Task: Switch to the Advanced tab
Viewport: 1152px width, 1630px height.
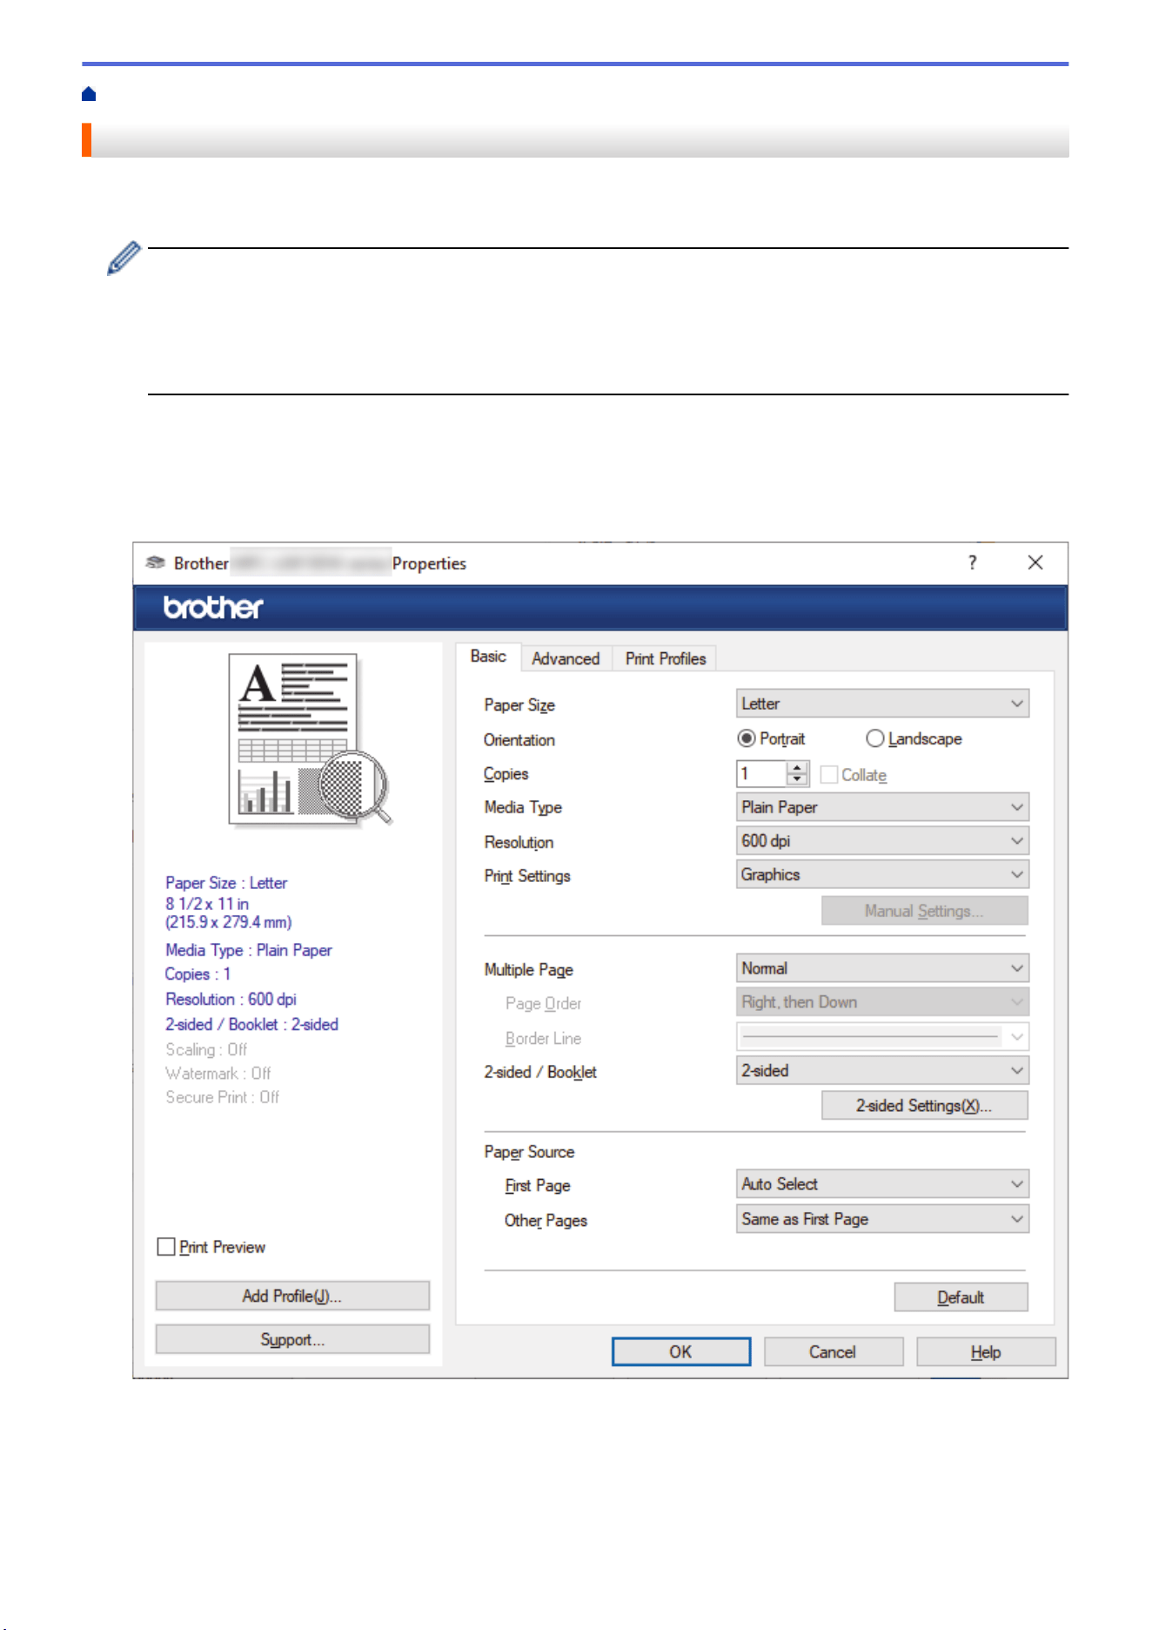Action: [x=566, y=659]
